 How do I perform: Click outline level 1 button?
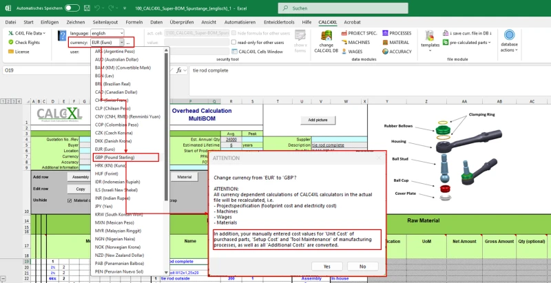tap(3, 101)
